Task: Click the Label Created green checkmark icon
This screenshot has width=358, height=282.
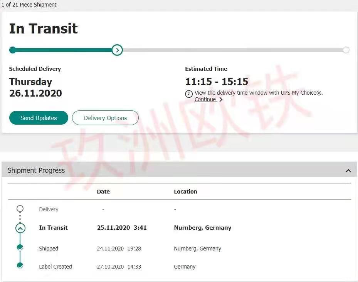Action: point(20,266)
